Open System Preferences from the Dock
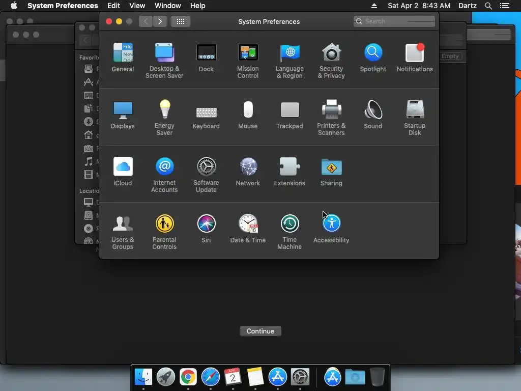The height and width of the screenshot is (391, 521). point(300,377)
